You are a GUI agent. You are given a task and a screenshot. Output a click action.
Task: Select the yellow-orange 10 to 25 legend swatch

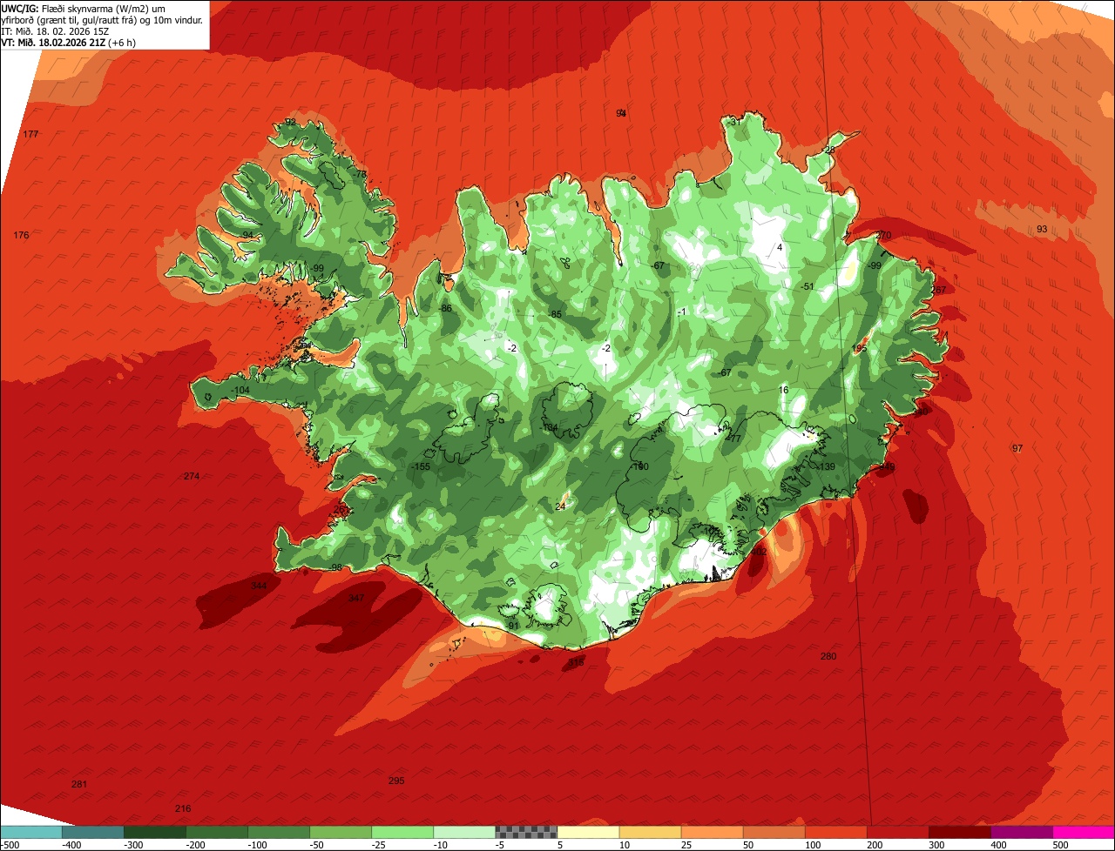(x=650, y=832)
